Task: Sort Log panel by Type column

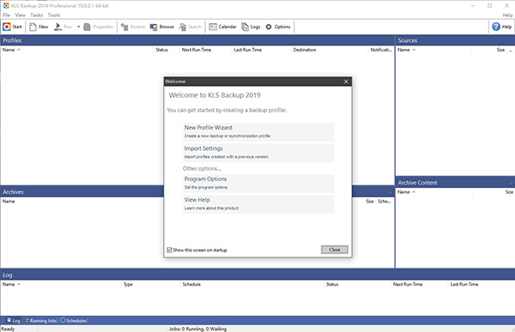Action: tap(151, 284)
